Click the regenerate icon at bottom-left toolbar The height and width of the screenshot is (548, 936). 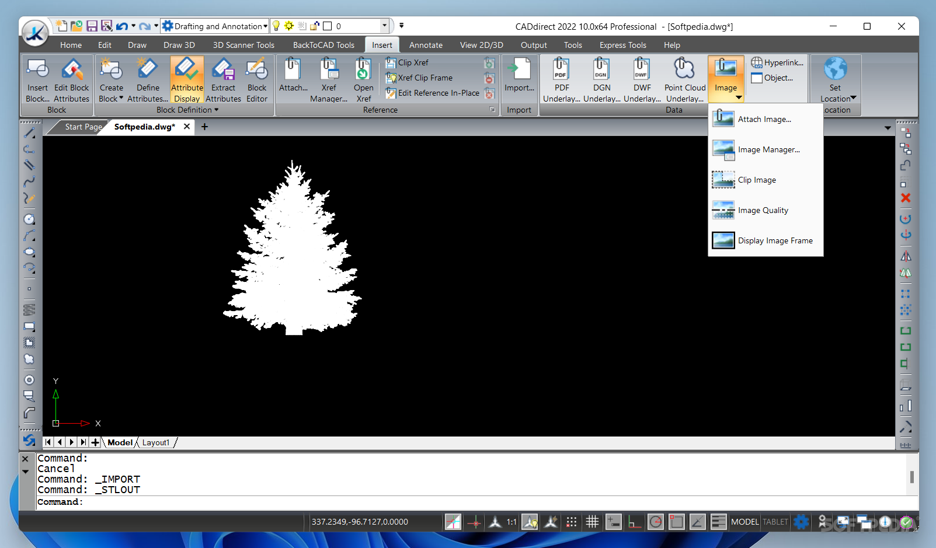[x=29, y=441]
